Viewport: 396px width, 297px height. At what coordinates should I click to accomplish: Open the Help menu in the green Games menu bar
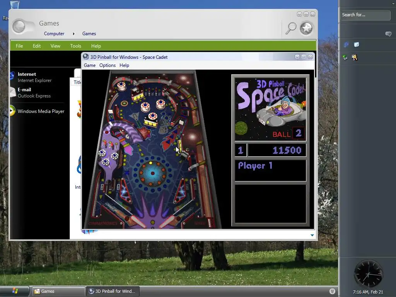(x=96, y=46)
